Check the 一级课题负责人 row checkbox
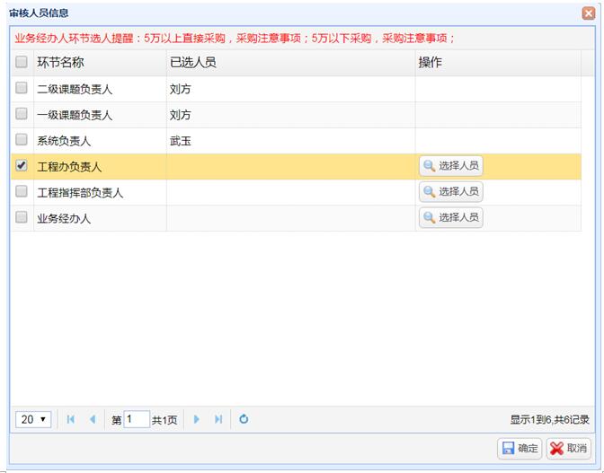 [22, 114]
